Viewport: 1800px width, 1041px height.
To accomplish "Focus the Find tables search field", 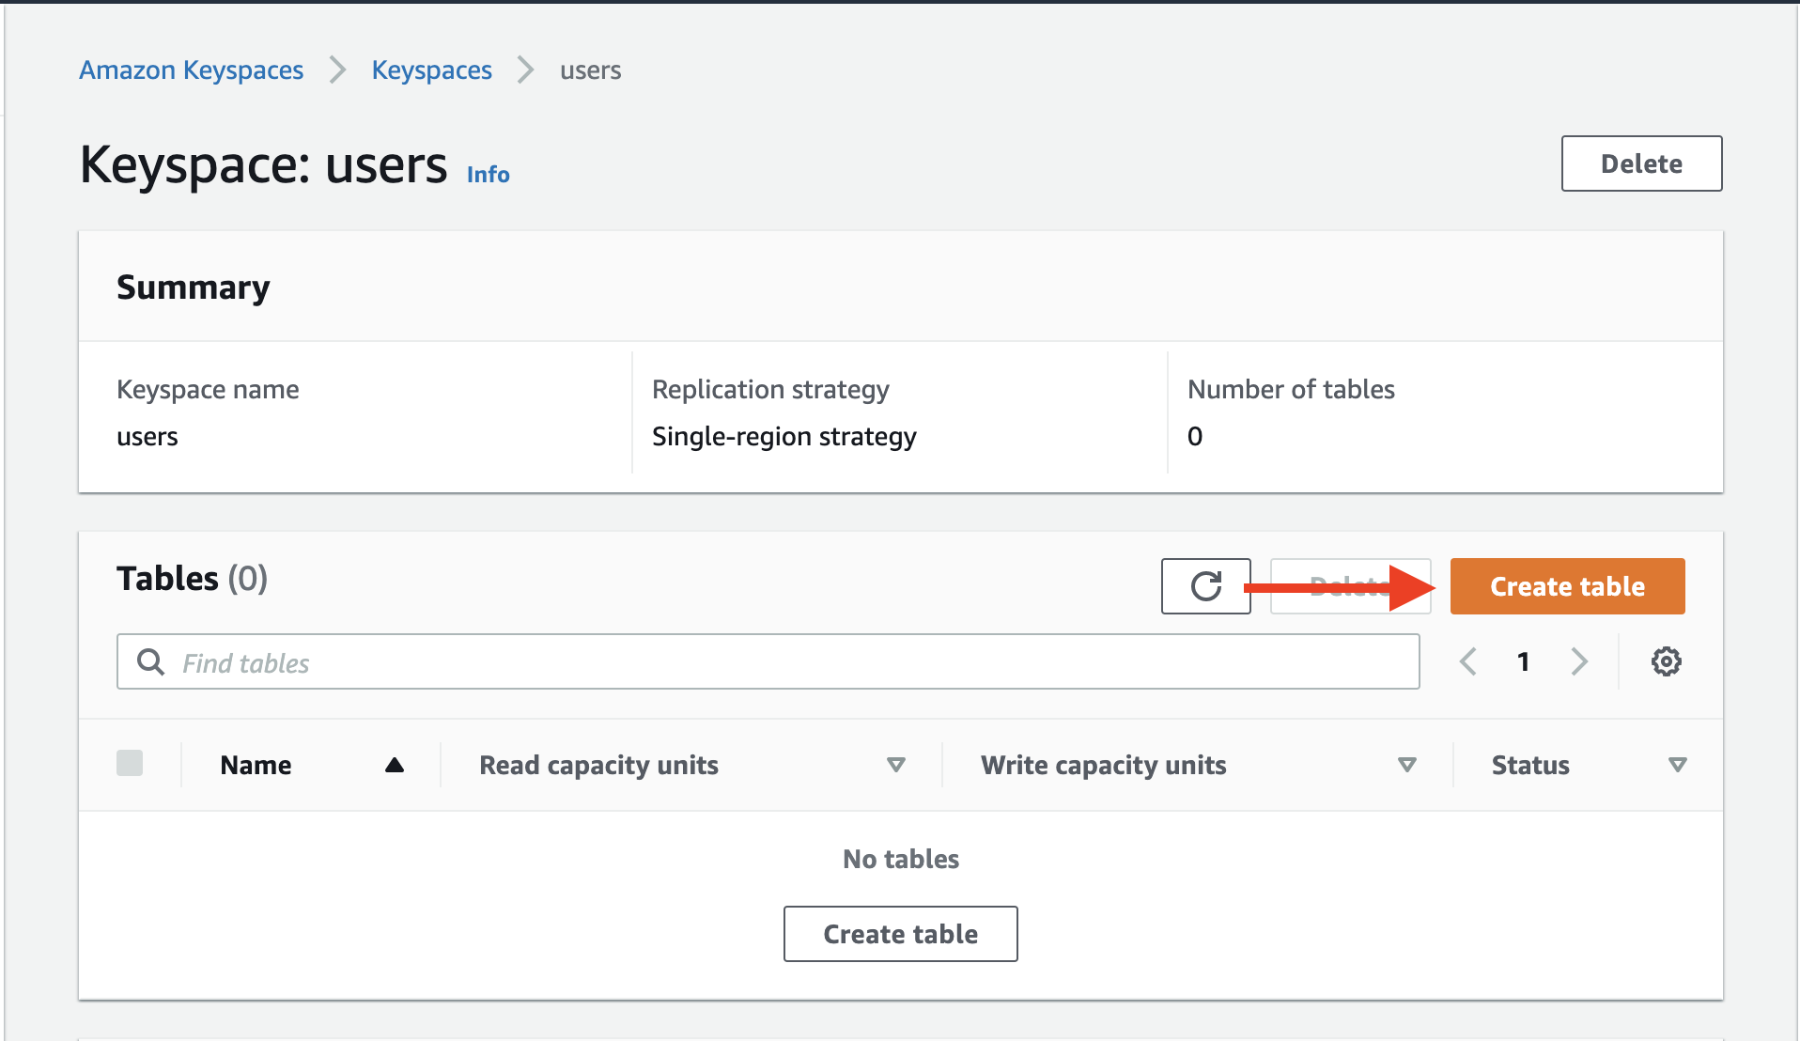I will (x=768, y=661).
